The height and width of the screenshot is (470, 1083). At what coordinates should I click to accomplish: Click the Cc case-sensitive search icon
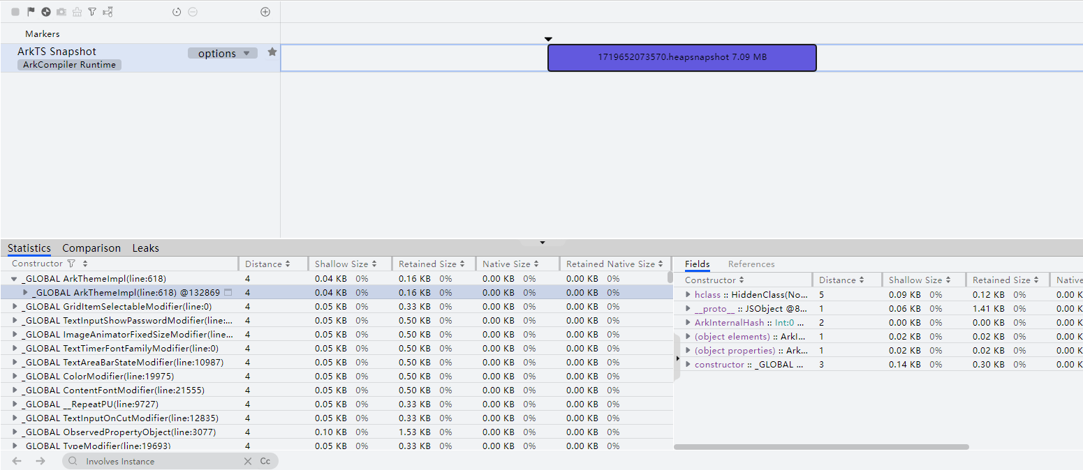point(265,461)
